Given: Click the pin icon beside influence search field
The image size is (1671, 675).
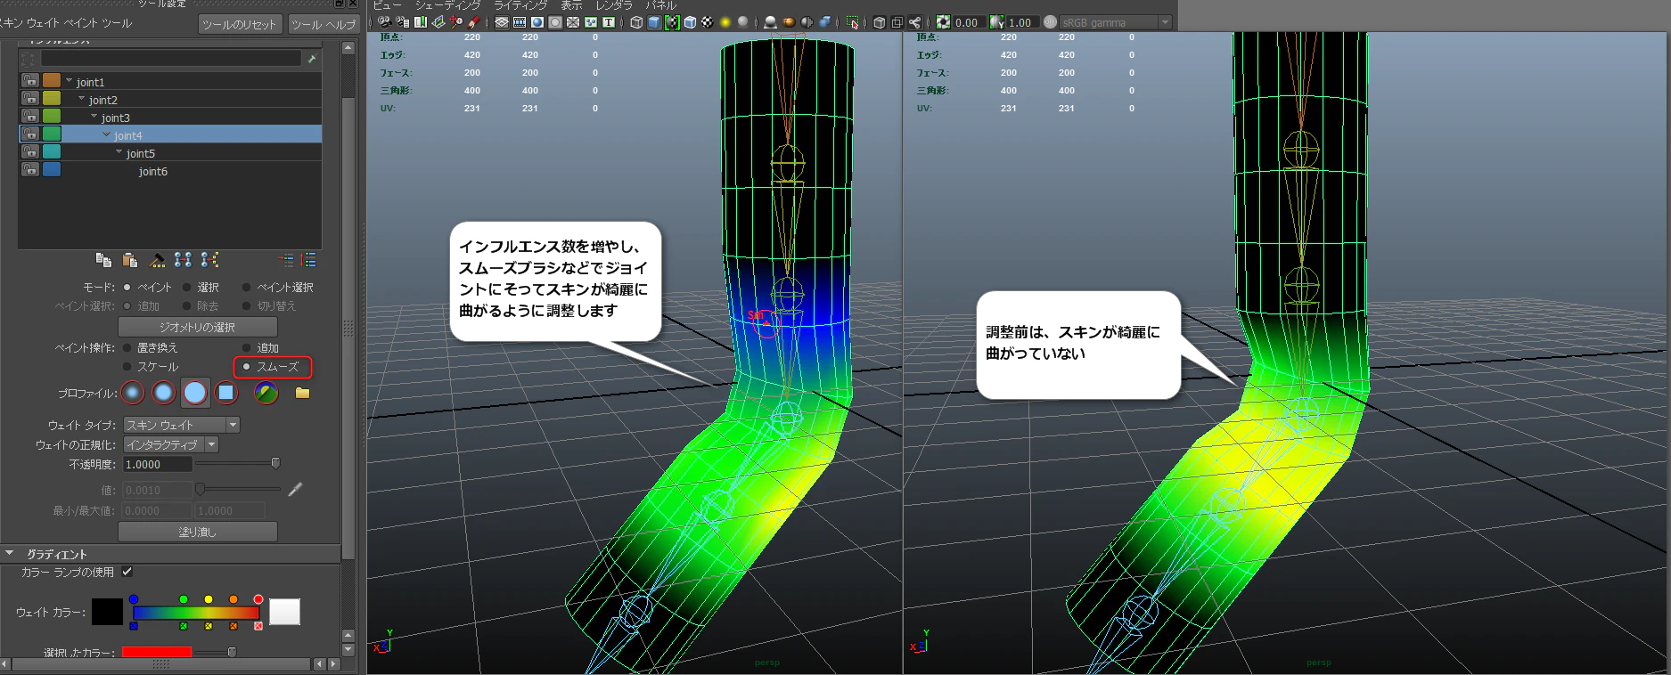Looking at the screenshot, I should (x=312, y=59).
